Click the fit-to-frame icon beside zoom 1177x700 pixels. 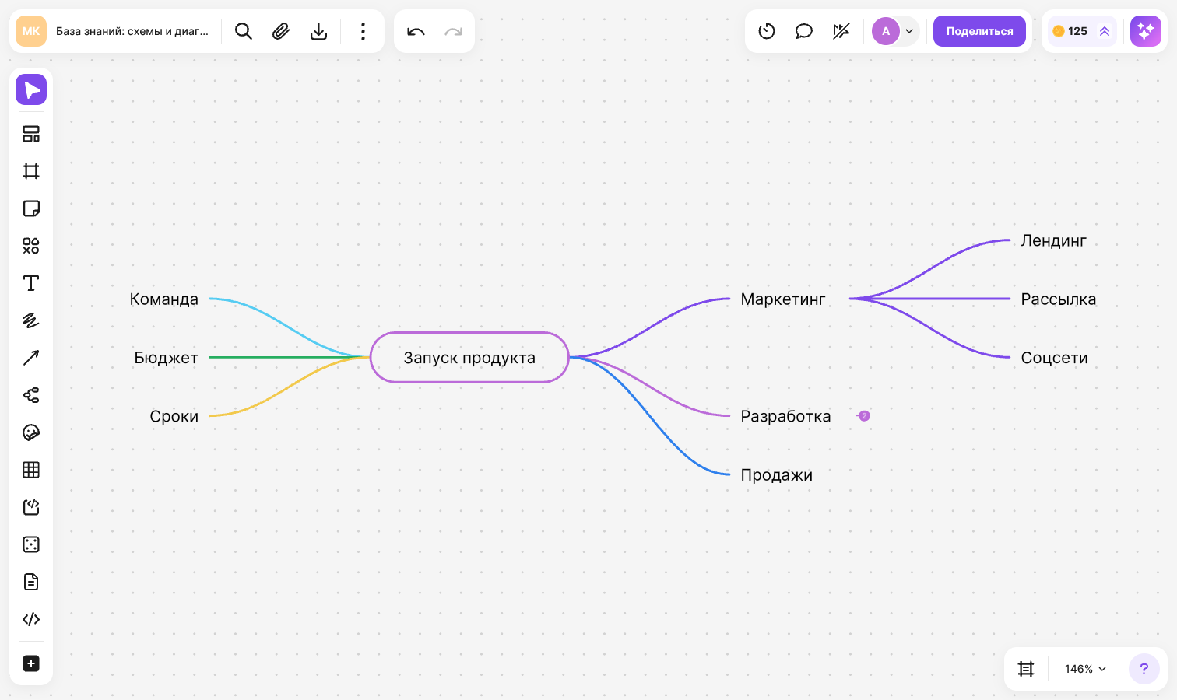tap(1026, 669)
